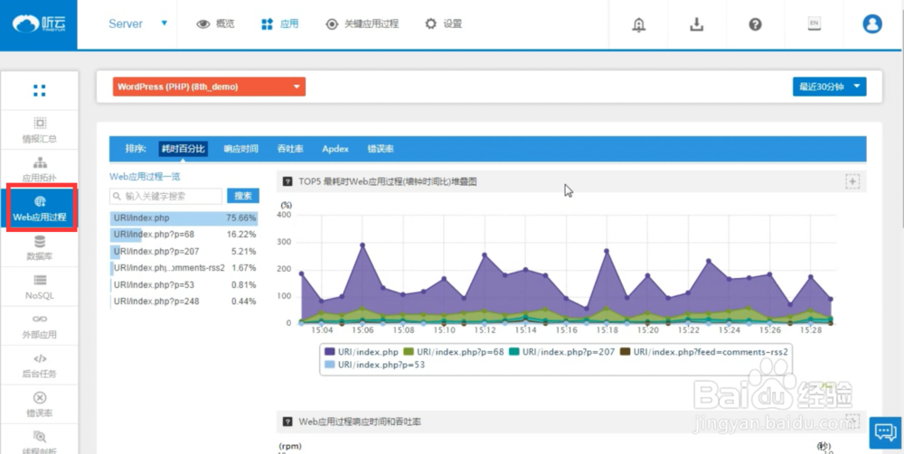
Task: Open 外部应用 in the sidebar
Action: pyautogui.click(x=39, y=326)
